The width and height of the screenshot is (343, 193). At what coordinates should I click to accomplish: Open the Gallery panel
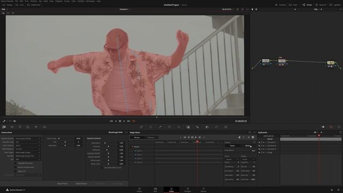click(x=8, y=5)
